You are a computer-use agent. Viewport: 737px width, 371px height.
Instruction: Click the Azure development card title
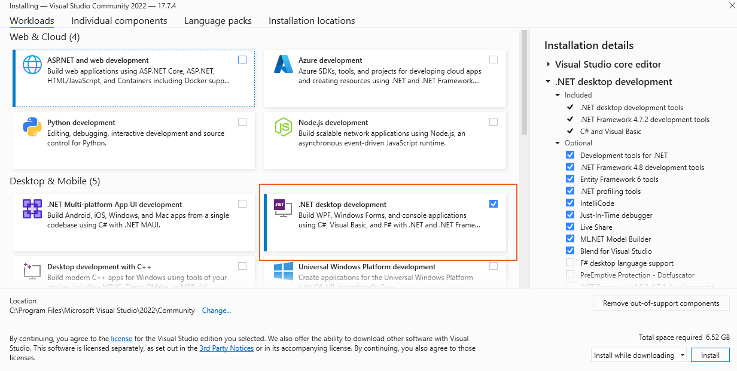(330, 60)
